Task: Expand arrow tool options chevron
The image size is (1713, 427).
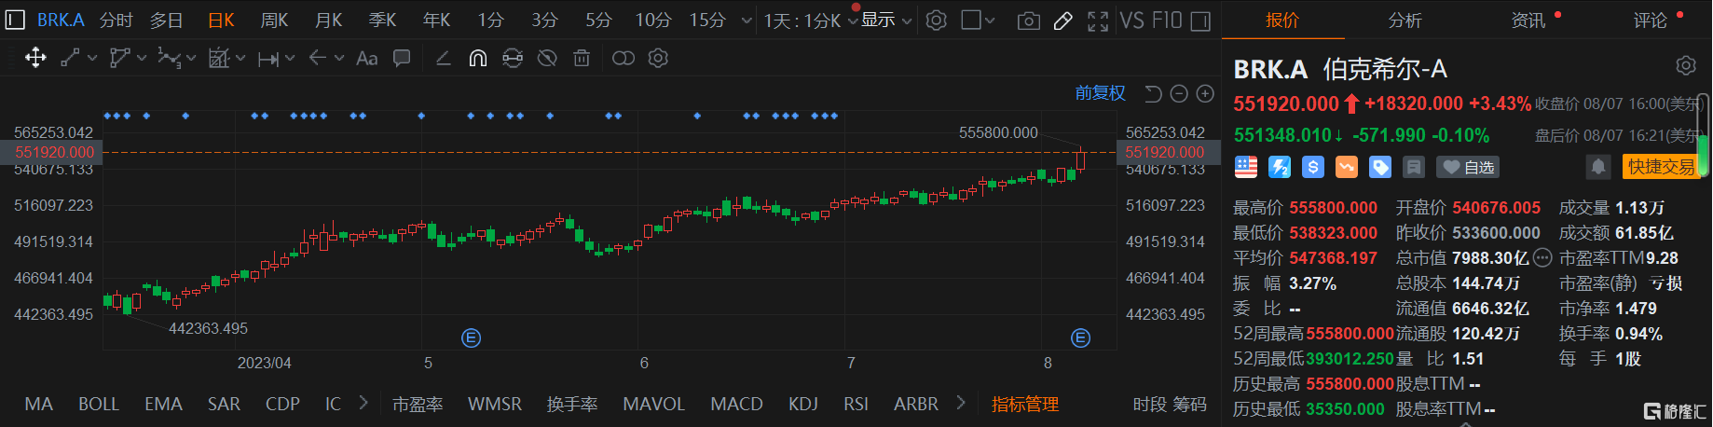Action: pyautogui.click(x=338, y=59)
